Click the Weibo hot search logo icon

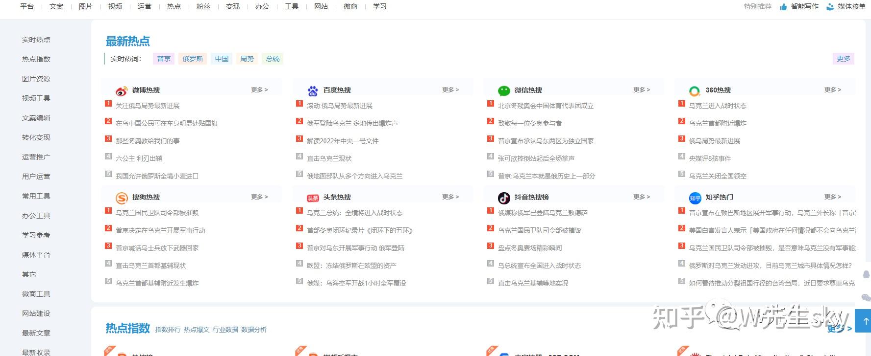click(x=122, y=91)
